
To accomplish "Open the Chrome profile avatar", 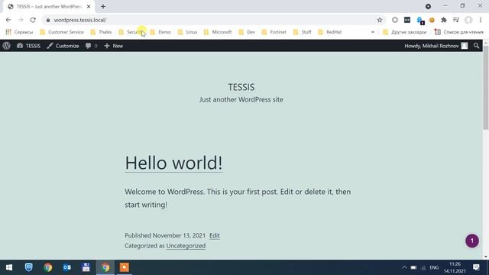I will click(468, 20).
